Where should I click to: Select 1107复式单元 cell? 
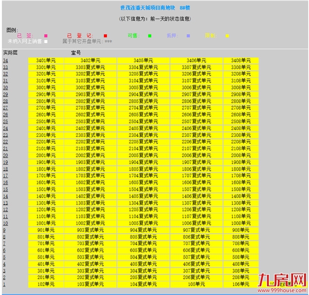click(x=196, y=216)
